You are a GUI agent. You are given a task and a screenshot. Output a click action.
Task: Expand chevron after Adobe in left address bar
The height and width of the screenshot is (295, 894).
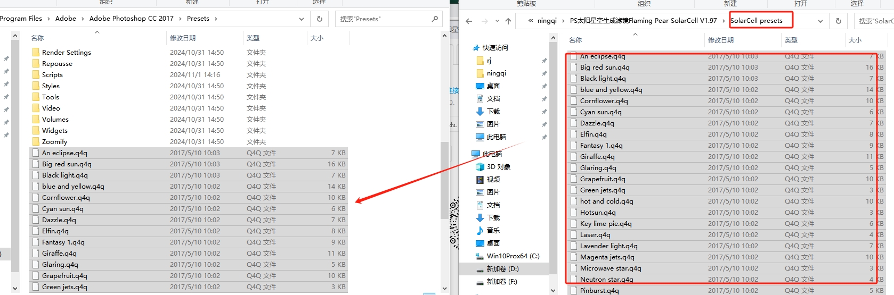[x=83, y=19]
